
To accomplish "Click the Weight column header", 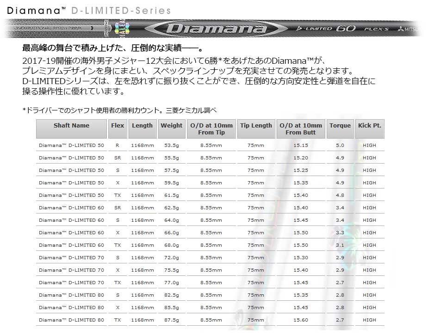I will tap(171, 128).
